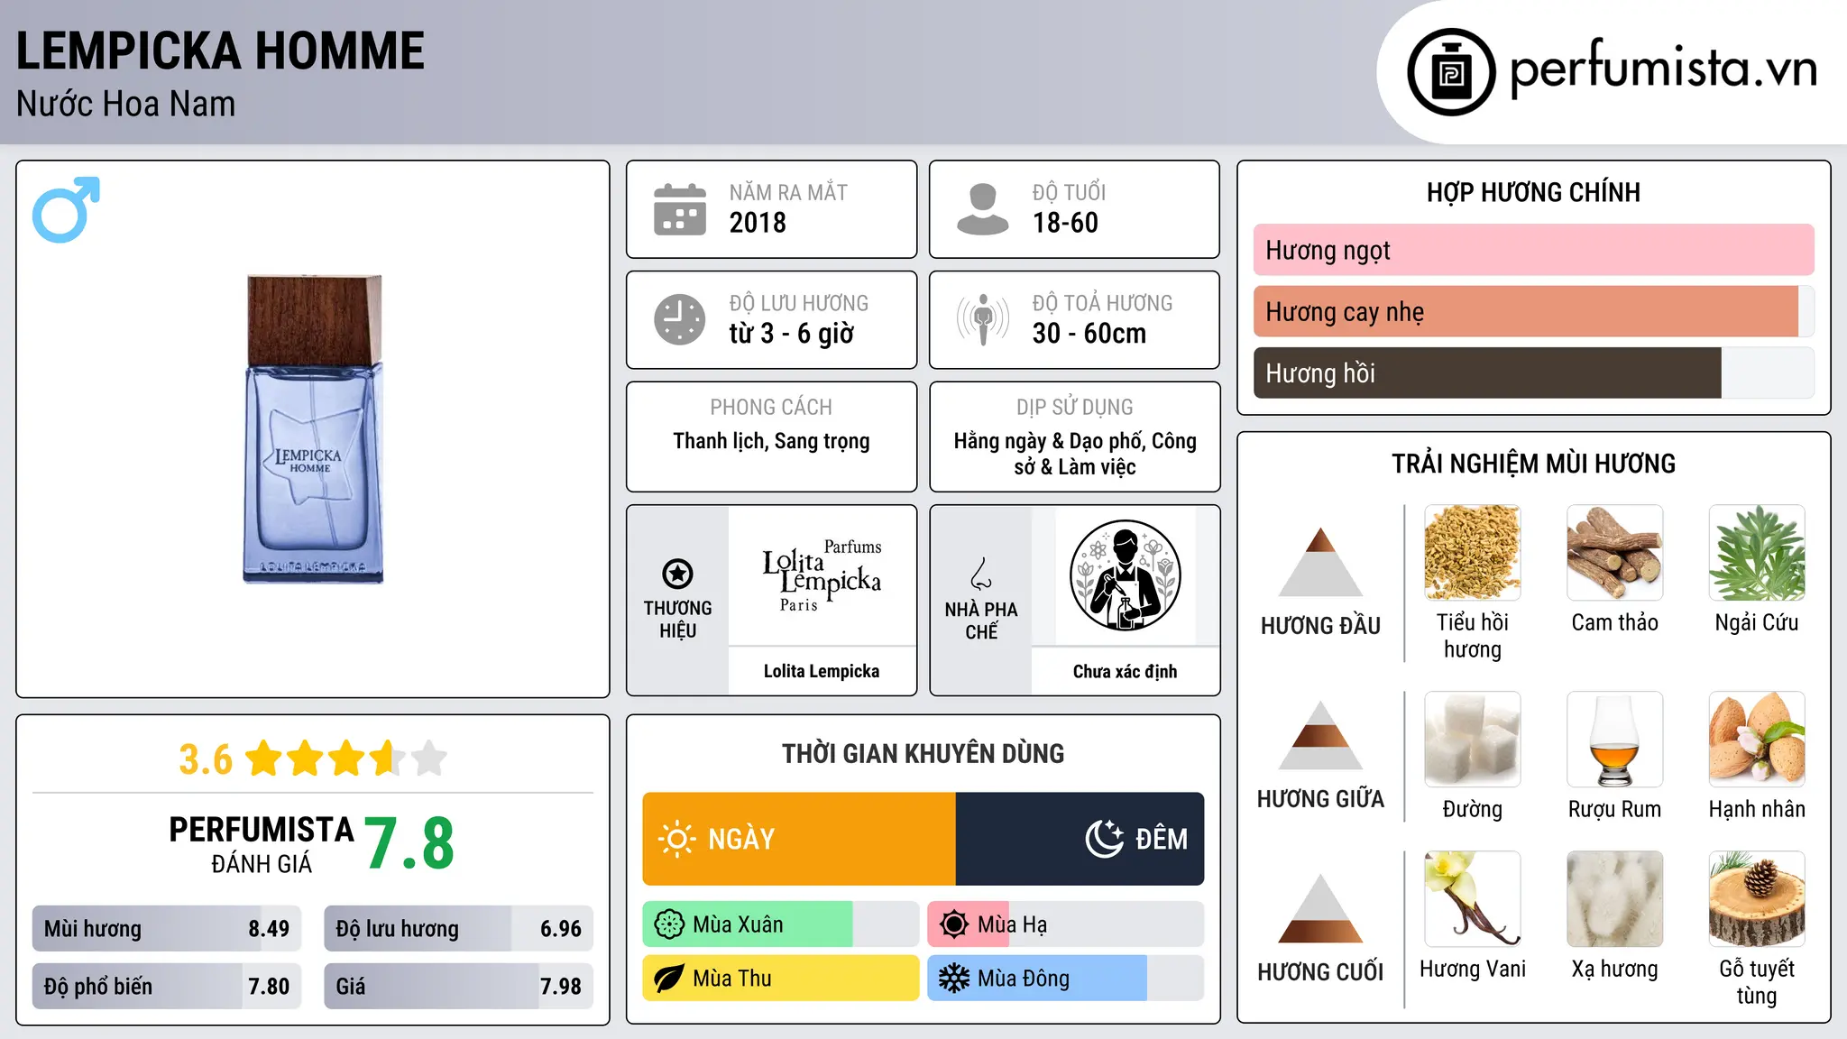Screen dimensions: 1847x1039
Task: Click the HỢP HƯƠNG CHÍNH heading
Action: click(1533, 192)
